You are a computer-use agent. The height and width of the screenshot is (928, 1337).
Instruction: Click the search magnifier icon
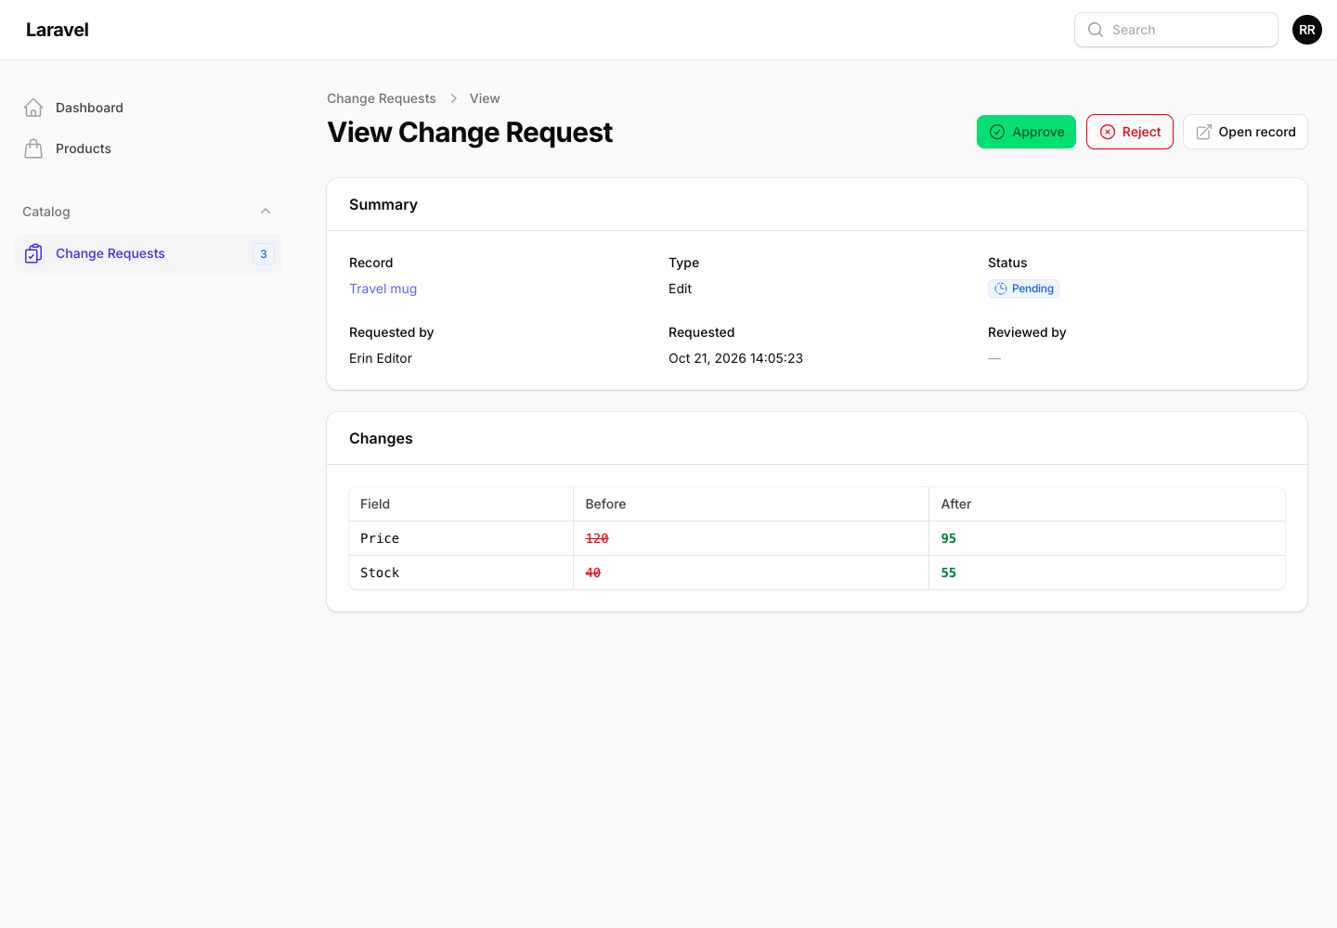(1096, 30)
